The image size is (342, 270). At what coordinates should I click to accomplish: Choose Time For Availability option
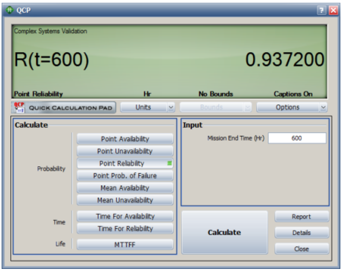125,216
